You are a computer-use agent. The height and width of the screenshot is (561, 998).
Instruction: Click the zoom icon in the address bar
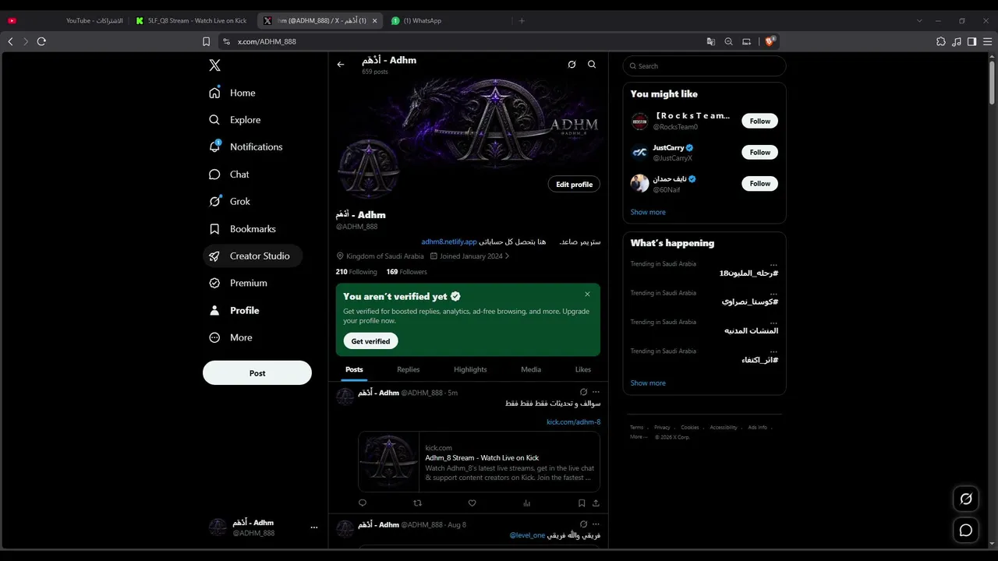pyautogui.click(x=729, y=41)
